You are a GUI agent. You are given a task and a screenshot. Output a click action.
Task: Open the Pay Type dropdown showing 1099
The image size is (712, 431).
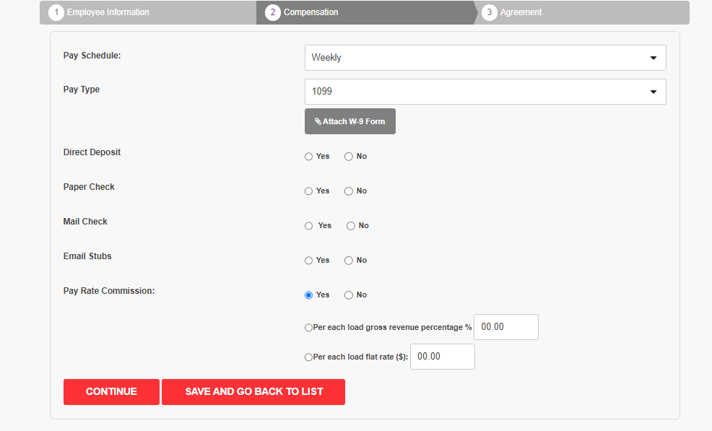[x=485, y=92]
